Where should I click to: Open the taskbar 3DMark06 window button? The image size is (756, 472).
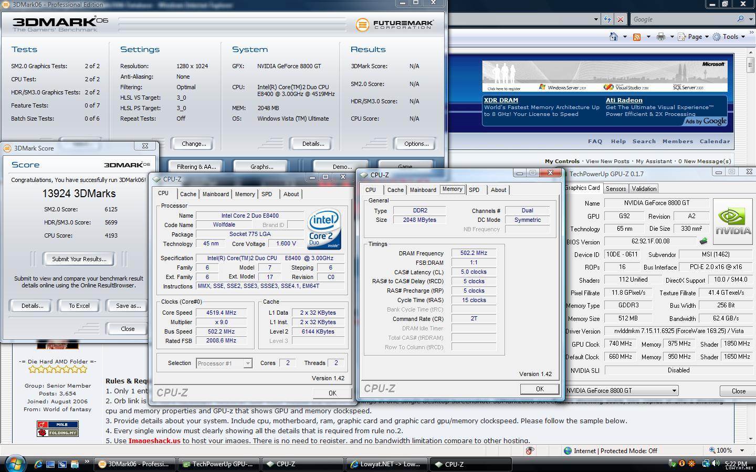click(135, 464)
